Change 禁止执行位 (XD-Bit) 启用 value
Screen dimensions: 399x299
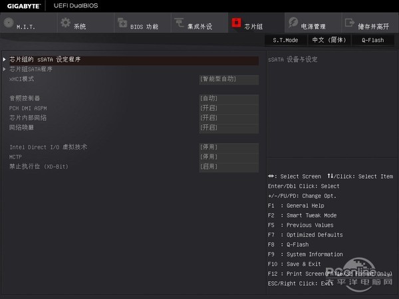(x=229, y=167)
